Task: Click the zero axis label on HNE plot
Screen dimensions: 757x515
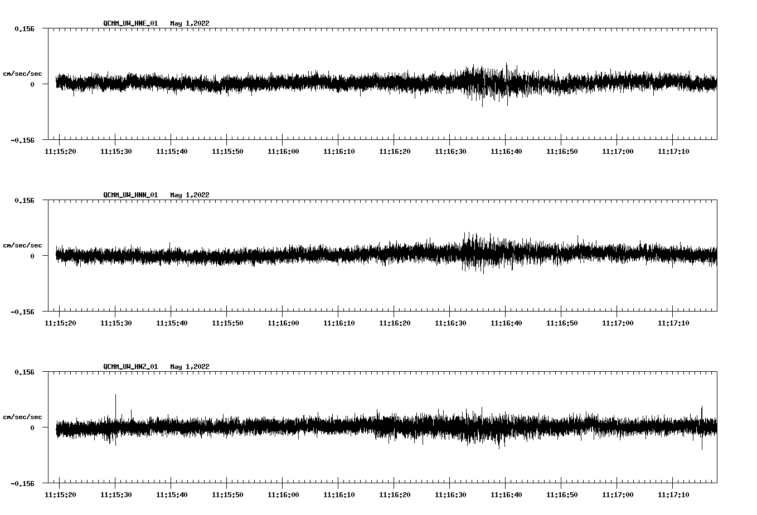Action: [32, 84]
